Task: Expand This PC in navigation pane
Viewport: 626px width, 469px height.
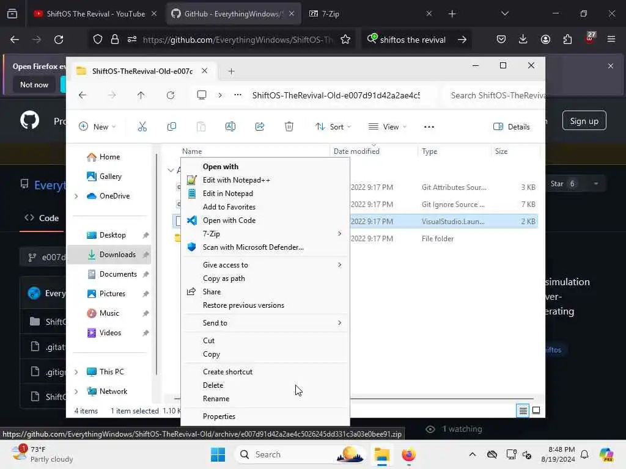Action: [x=76, y=372]
